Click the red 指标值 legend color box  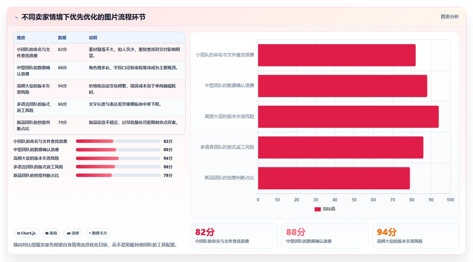point(318,209)
